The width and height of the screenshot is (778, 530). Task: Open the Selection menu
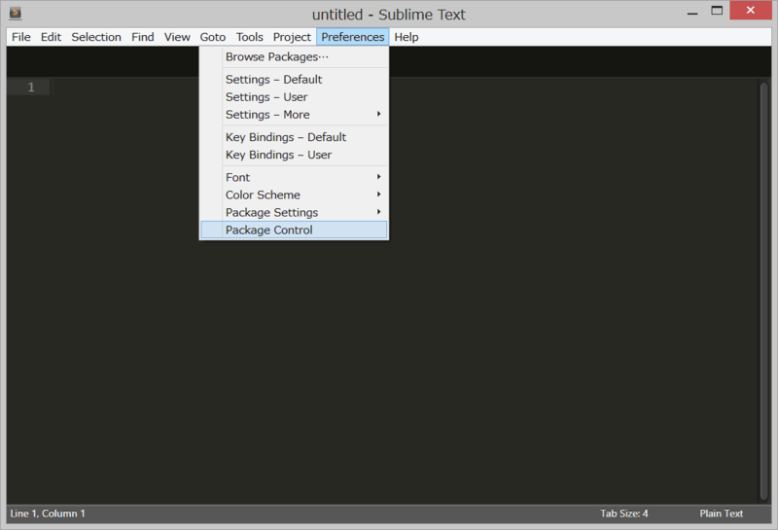(x=96, y=37)
